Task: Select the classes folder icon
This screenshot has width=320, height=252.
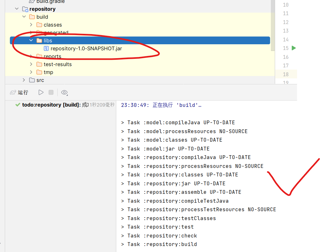Action: tap(39, 25)
